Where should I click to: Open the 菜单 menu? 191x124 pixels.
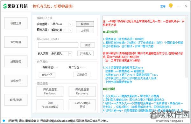click(163, 6)
